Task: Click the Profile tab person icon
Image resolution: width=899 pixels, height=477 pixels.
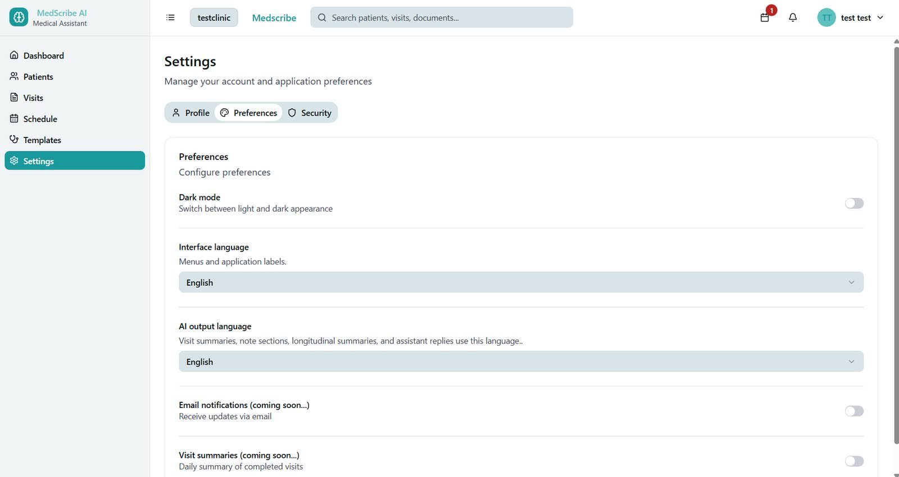Action: point(176,113)
